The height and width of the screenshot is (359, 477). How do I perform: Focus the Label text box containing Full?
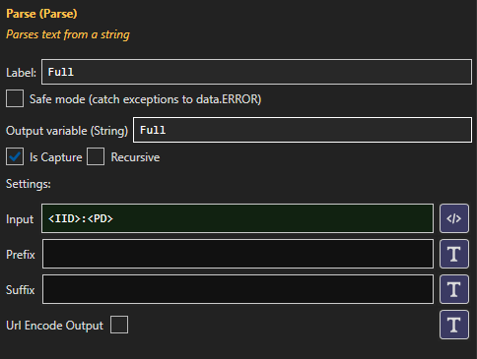256,72
